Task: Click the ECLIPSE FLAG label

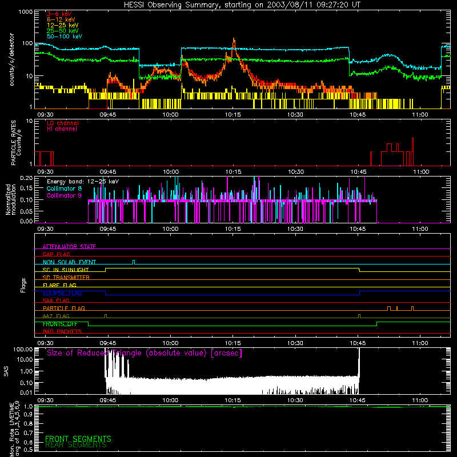Action: (62, 293)
